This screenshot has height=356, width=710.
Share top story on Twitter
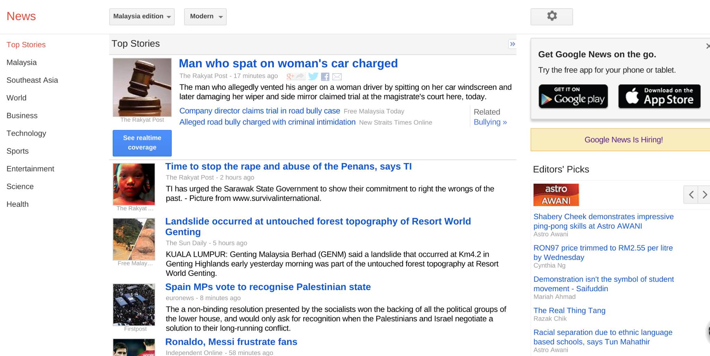point(313,76)
